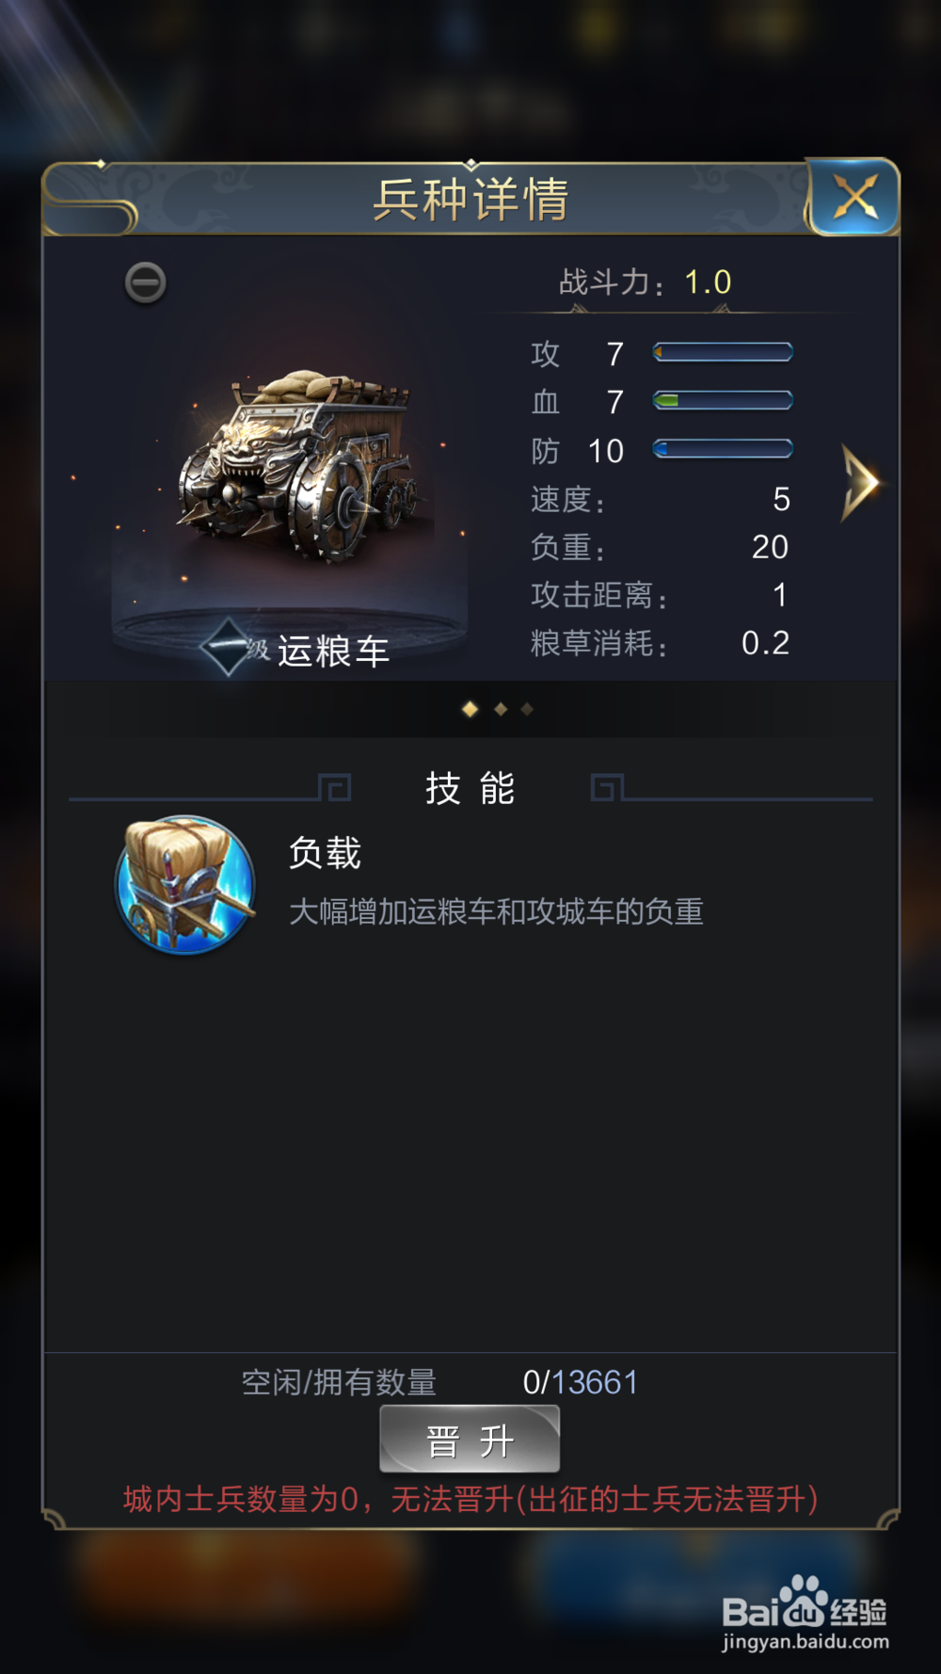Viewport: 941px width, 1674px height.
Task: Select the second page indicator dot
Action: [x=501, y=709]
